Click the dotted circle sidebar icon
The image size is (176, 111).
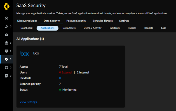[x=6, y=67]
